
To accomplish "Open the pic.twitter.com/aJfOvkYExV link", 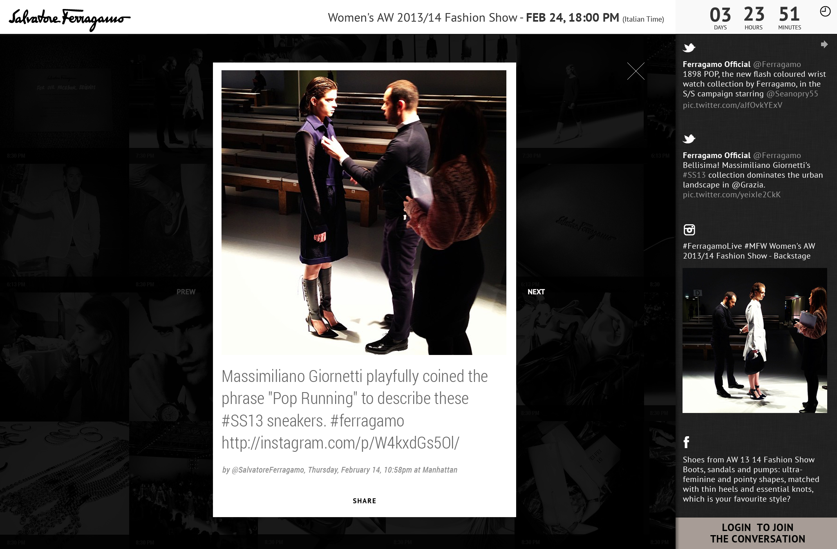I will coord(732,105).
